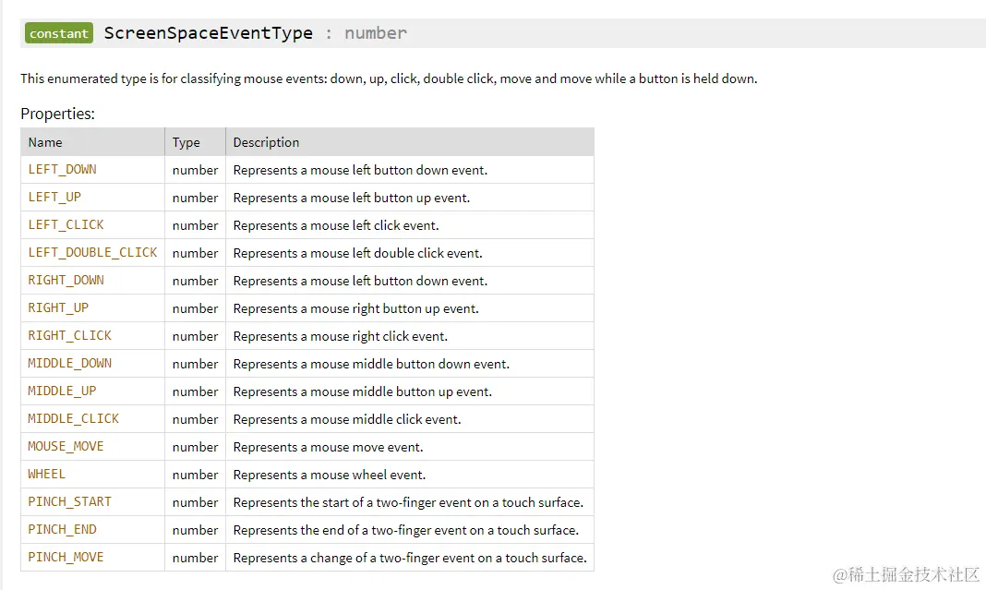986x590 pixels.
Task: Click the LEFT_DOWN property name link
Action: (62, 170)
